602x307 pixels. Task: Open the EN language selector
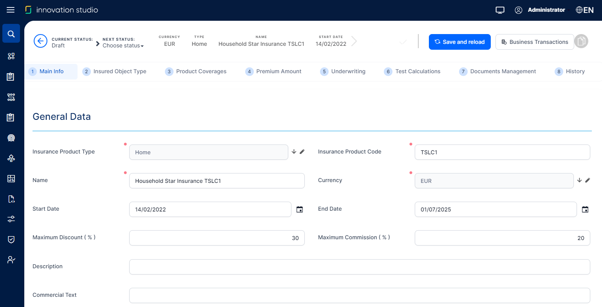coord(585,10)
